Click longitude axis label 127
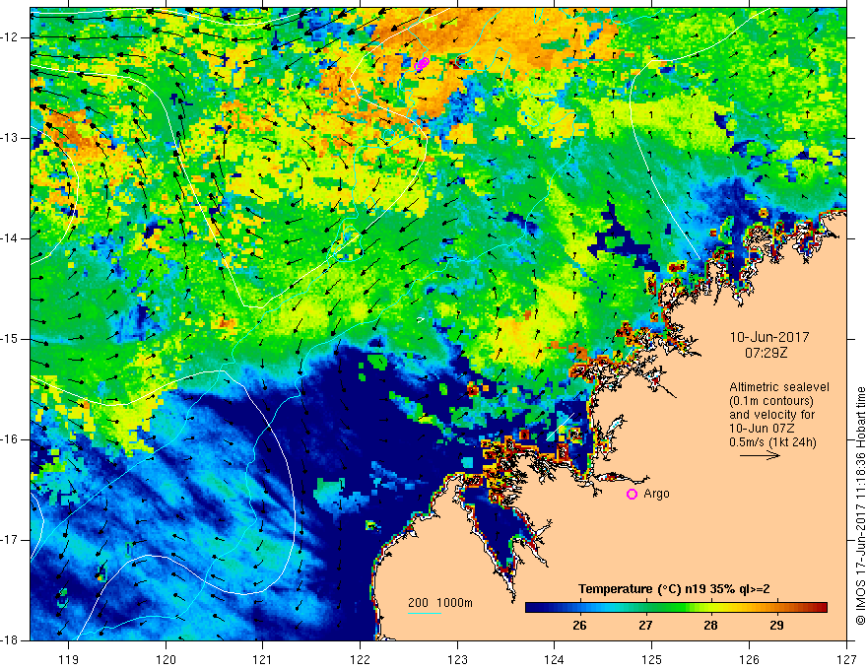 click(846, 659)
